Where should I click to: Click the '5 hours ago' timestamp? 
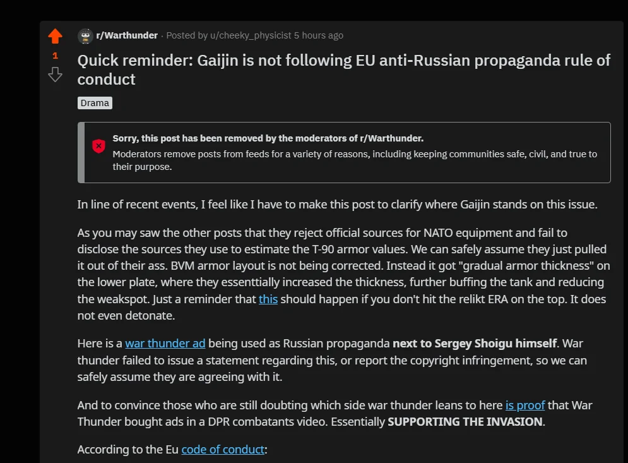pos(318,35)
